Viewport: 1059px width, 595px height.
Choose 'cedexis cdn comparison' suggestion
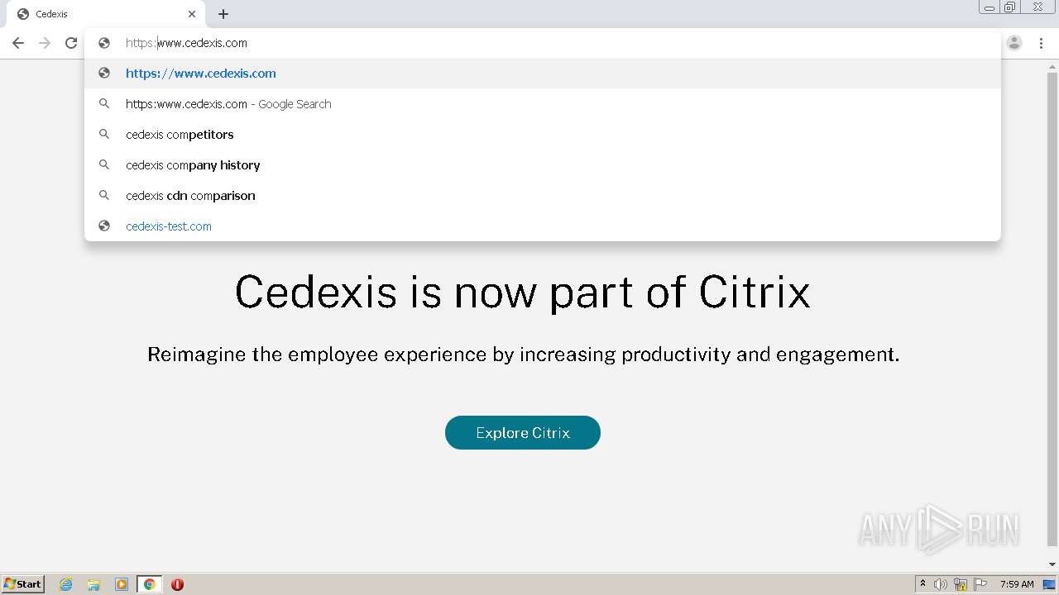click(190, 196)
